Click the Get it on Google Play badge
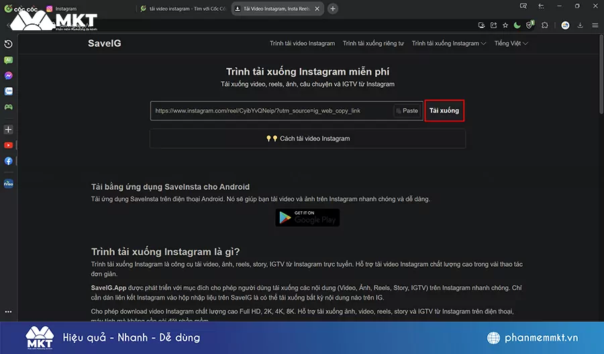Viewport: 604px width, 354px height. 307,217
